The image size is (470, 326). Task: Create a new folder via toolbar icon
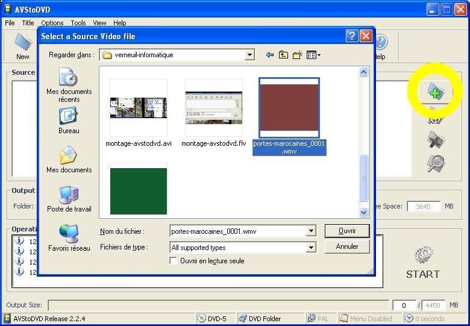(297, 55)
